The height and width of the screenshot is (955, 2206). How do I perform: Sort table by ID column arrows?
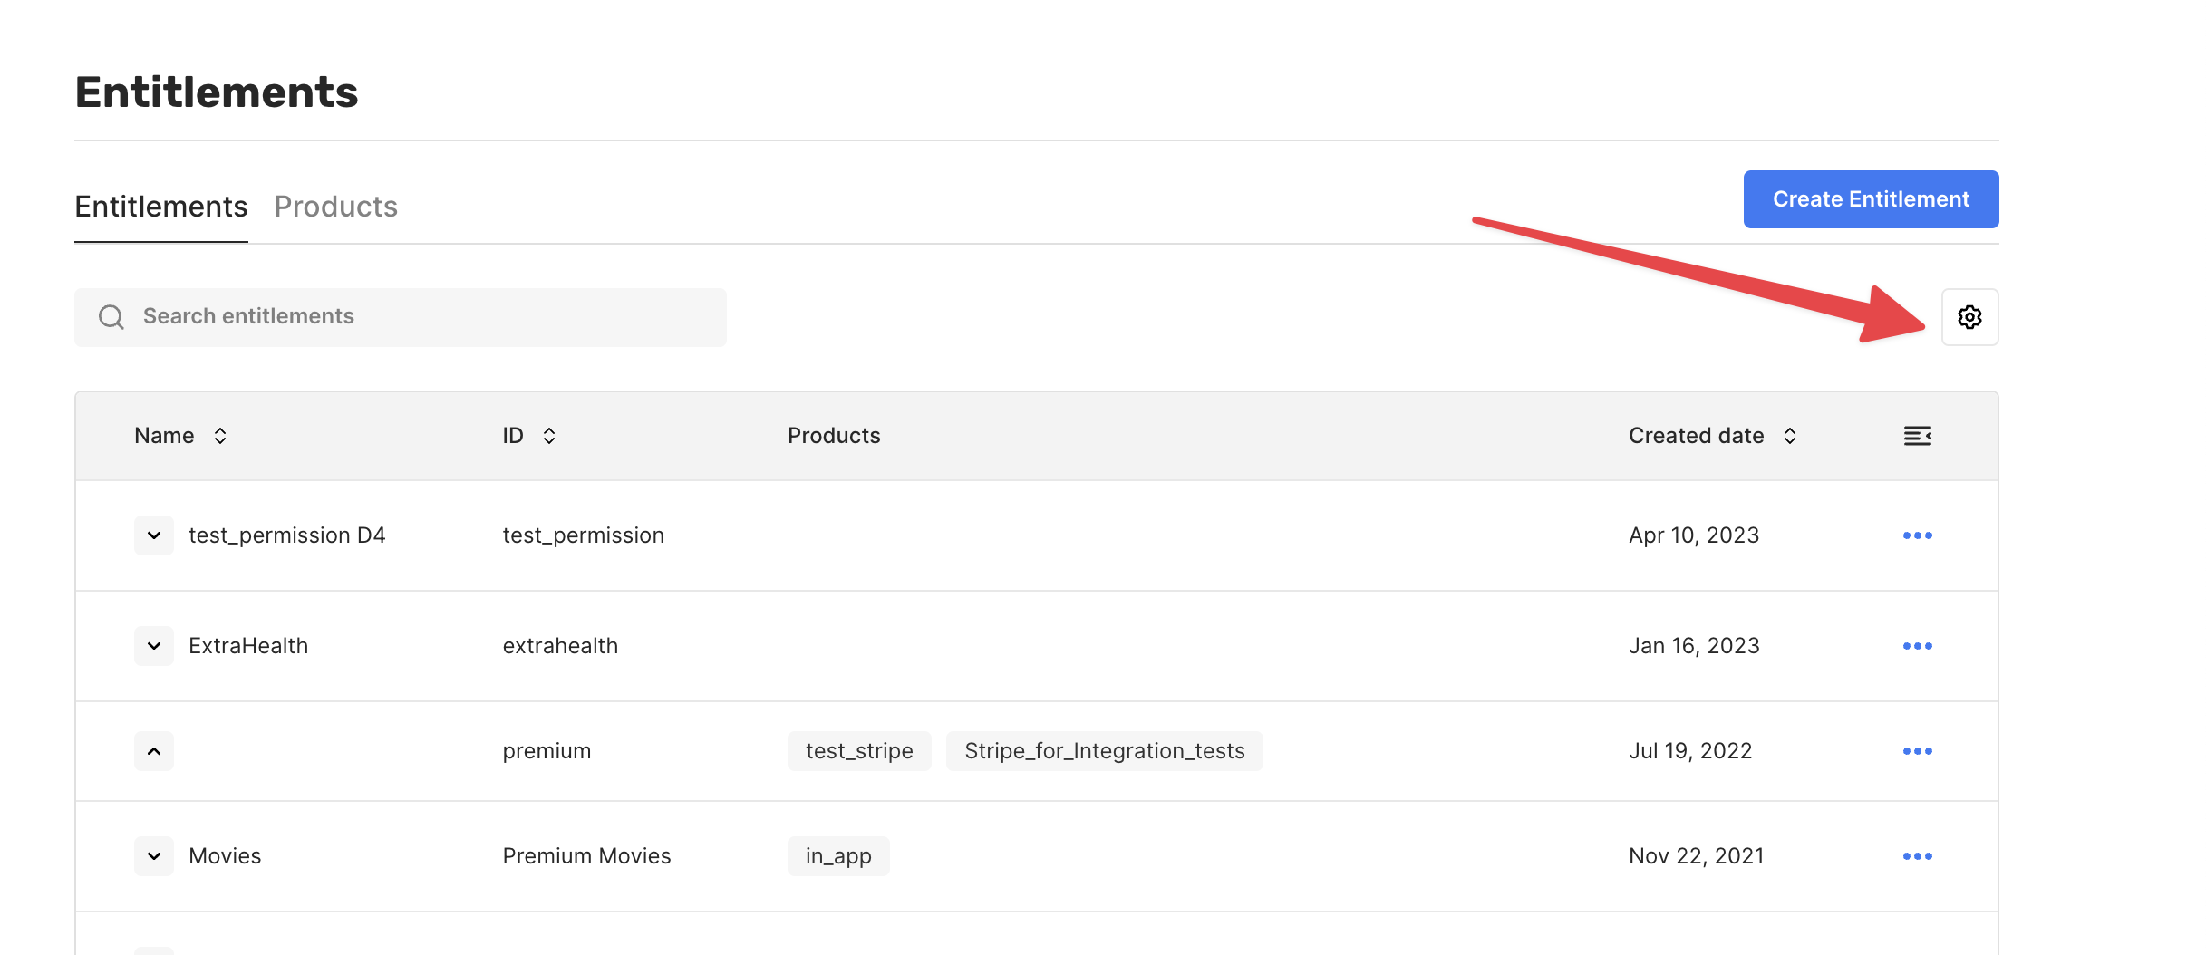point(549,436)
